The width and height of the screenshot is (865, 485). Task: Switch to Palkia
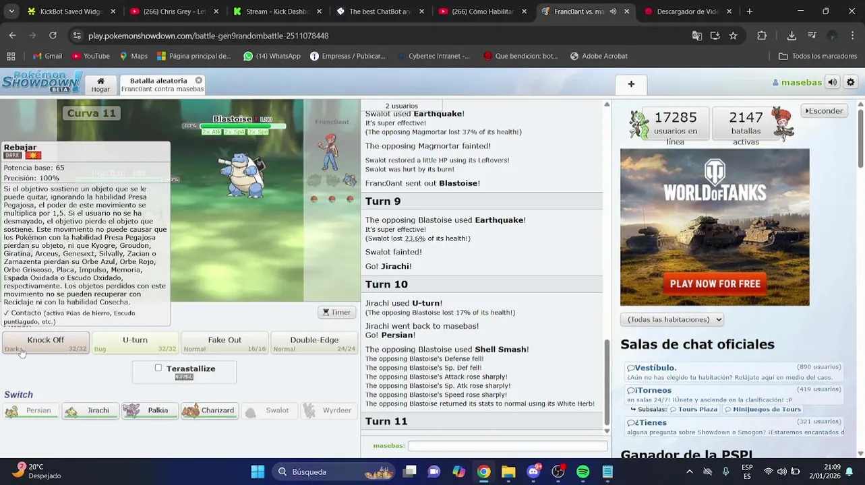[150, 410]
